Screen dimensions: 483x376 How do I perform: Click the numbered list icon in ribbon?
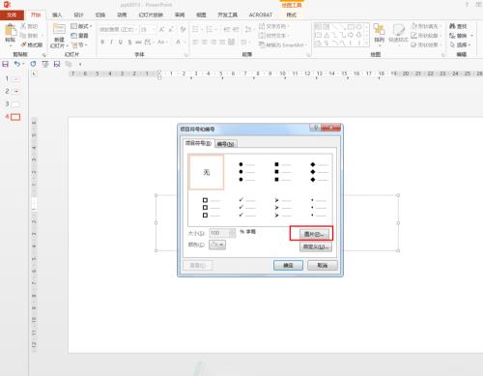click(x=210, y=29)
